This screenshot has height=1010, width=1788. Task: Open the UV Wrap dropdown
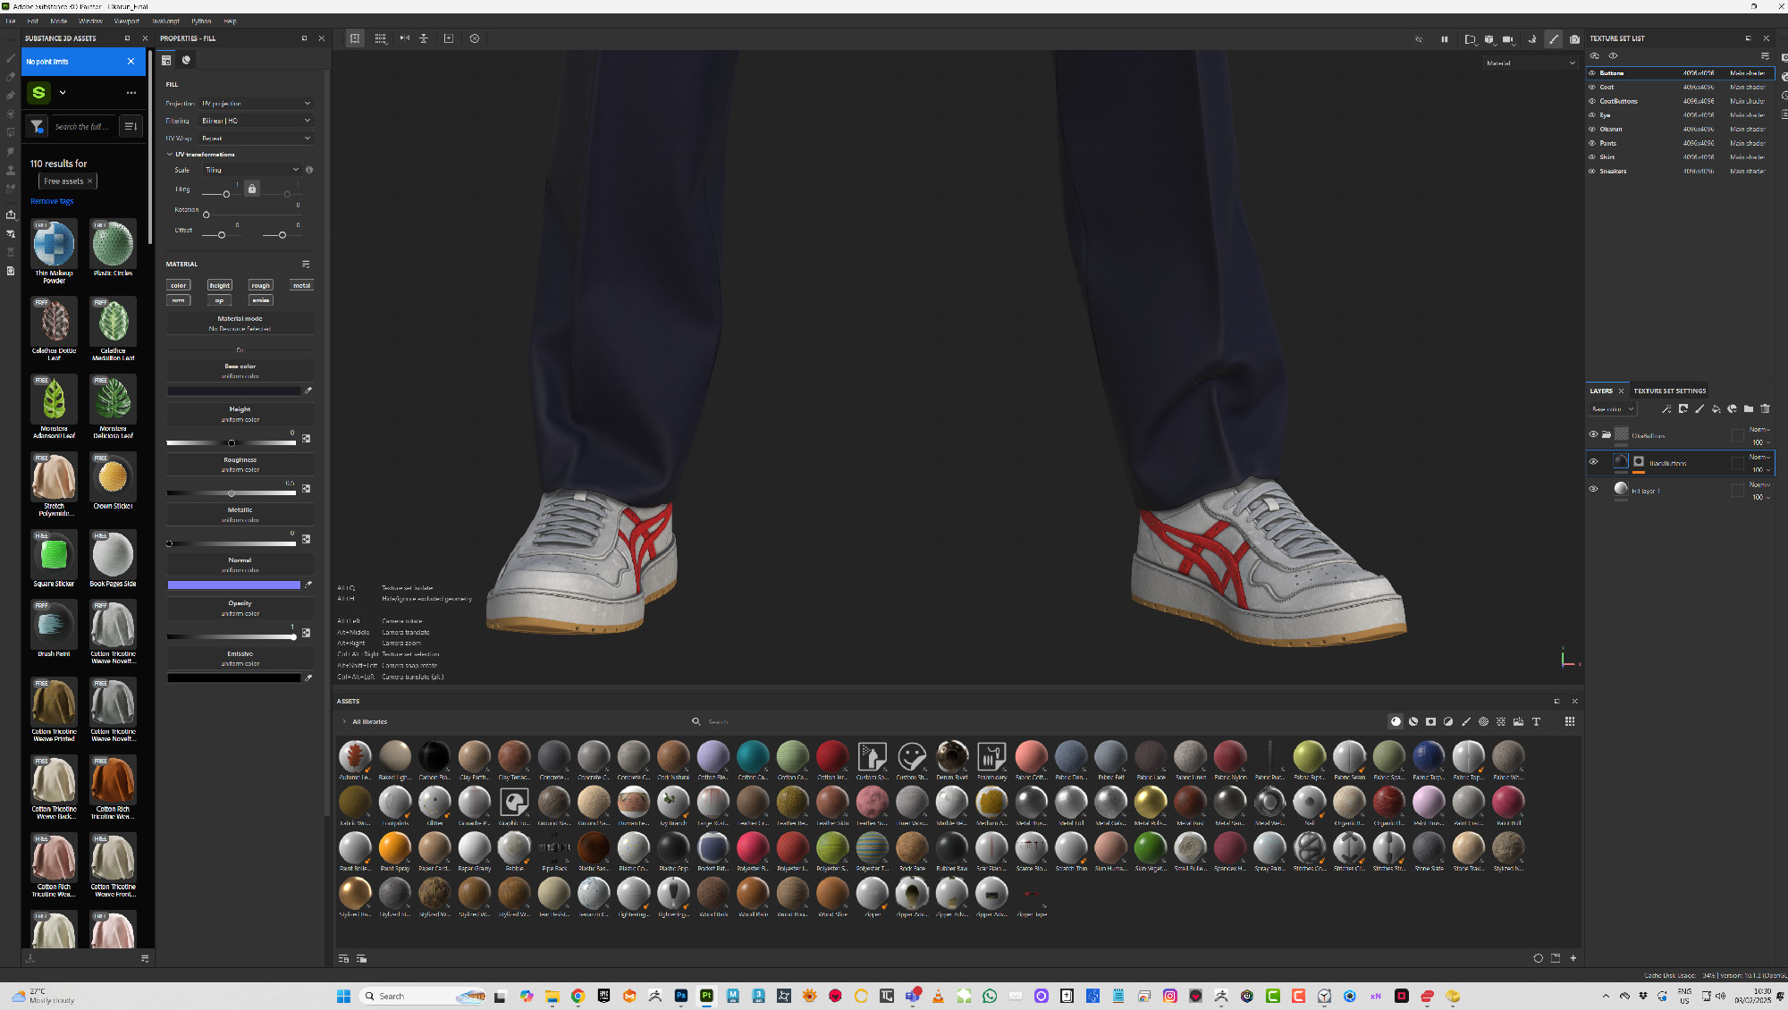pos(256,139)
